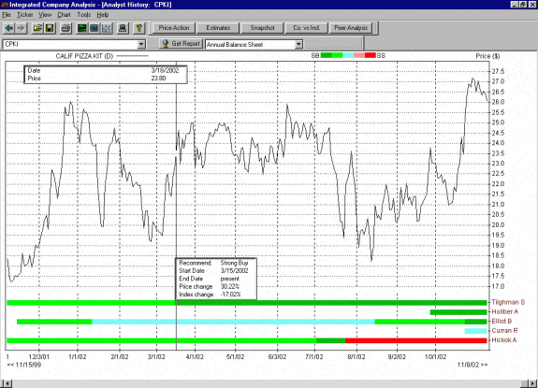538x388 pixels.
Task: Open the Snapshot view button
Action: [x=262, y=28]
